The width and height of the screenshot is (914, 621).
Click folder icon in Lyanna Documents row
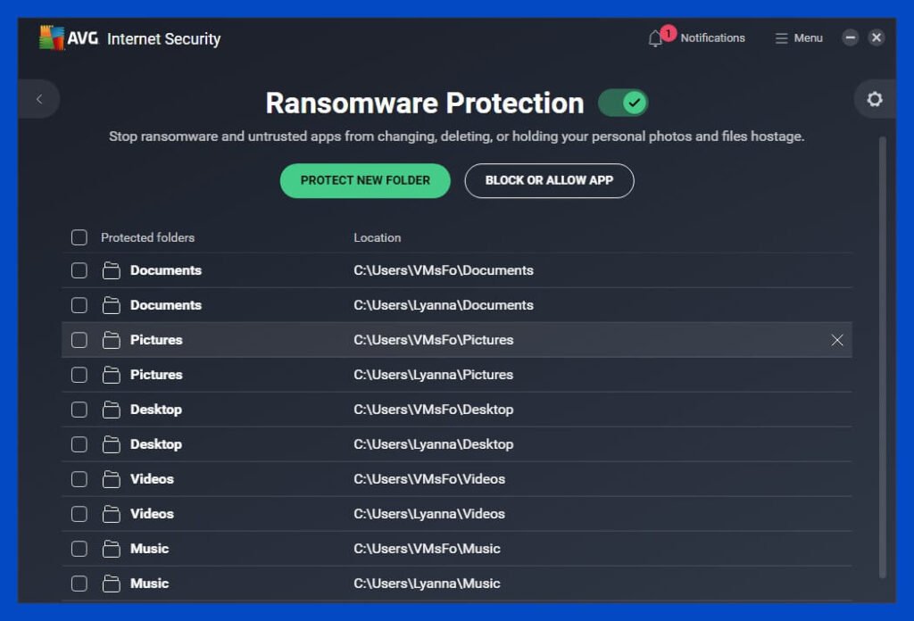coord(112,305)
